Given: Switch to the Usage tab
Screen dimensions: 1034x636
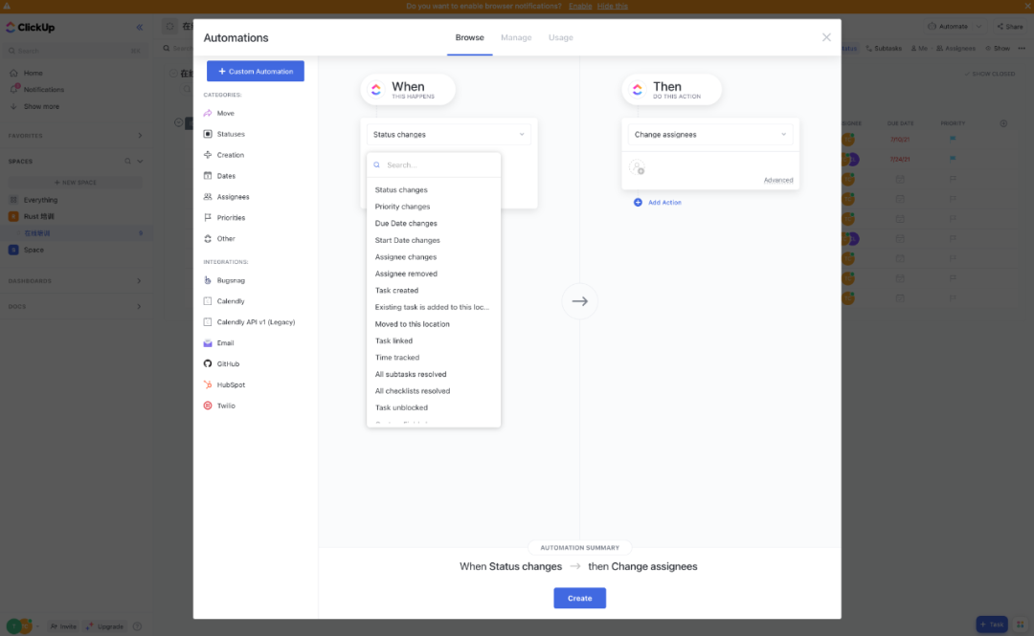Looking at the screenshot, I should (561, 38).
